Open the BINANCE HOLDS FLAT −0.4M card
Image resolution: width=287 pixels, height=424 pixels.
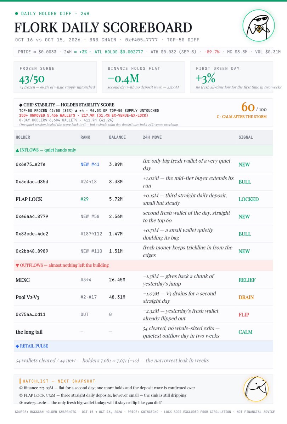click(143, 77)
